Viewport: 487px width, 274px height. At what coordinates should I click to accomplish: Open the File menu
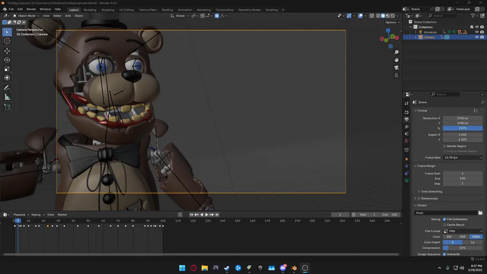tap(11, 9)
